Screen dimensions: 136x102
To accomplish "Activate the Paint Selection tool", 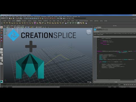I will [1, 33].
